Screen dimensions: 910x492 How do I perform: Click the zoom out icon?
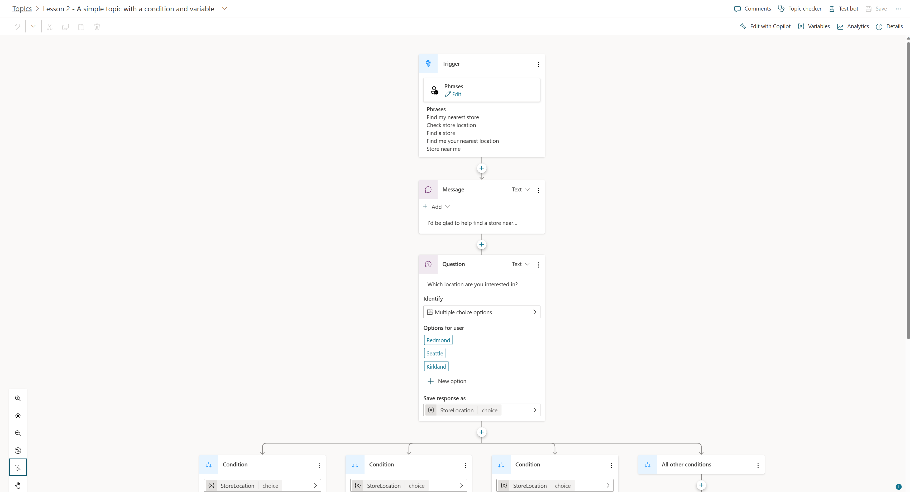pos(18,433)
